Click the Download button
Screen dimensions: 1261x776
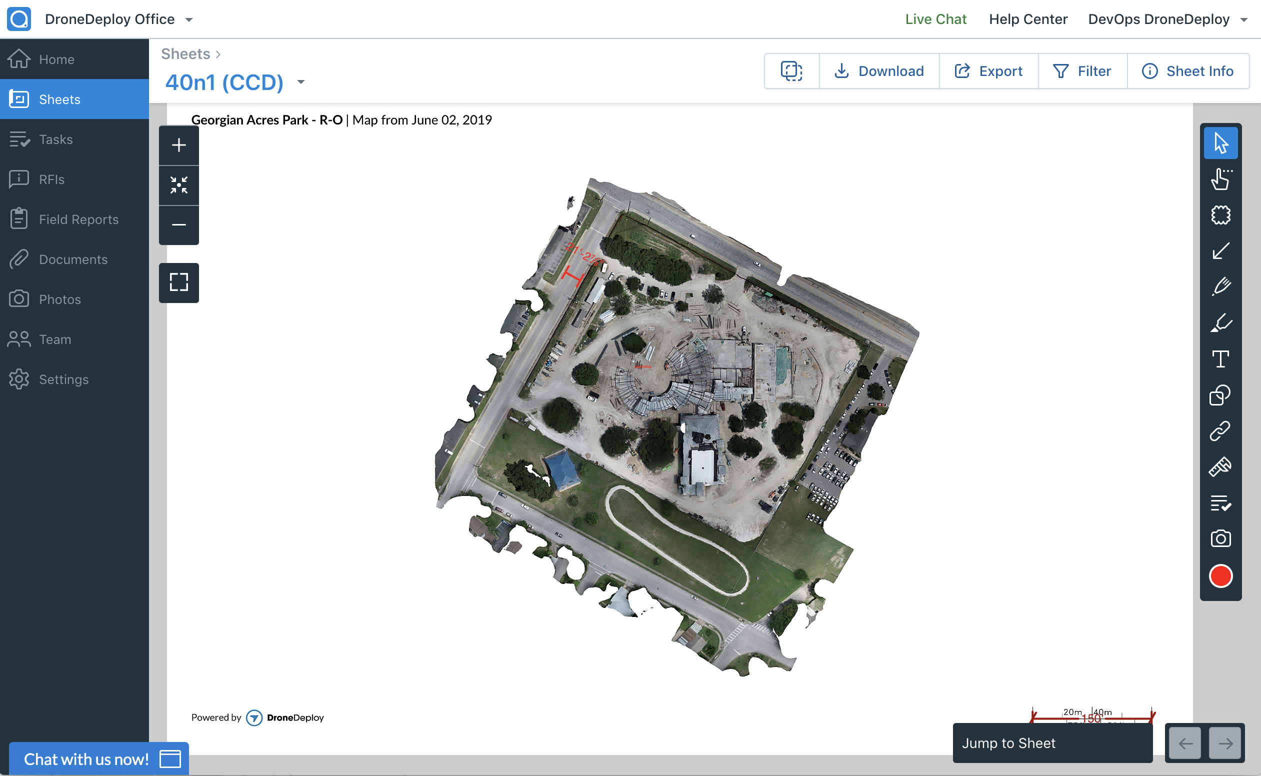[879, 71]
